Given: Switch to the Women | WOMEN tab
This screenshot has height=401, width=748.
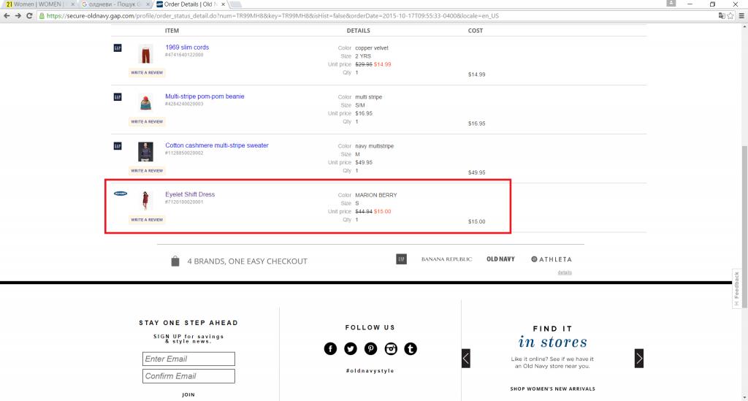Looking at the screenshot, I should pyautogui.click(x=37, y=4).
